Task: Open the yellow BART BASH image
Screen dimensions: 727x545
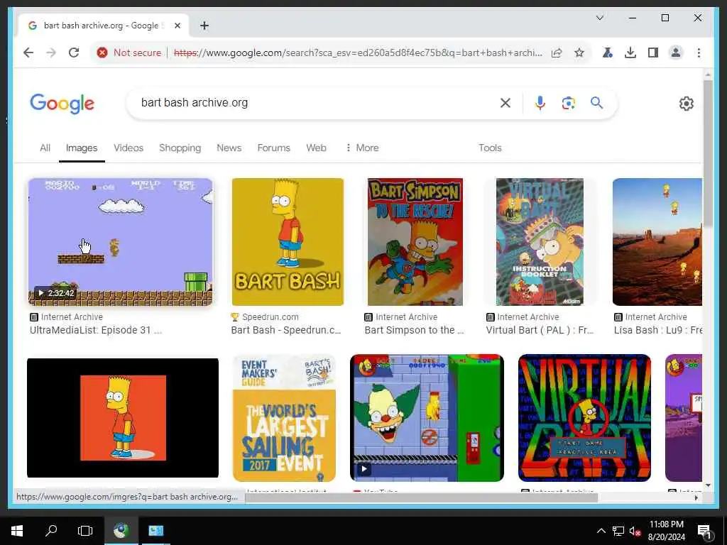Action: tap(288, 242)
